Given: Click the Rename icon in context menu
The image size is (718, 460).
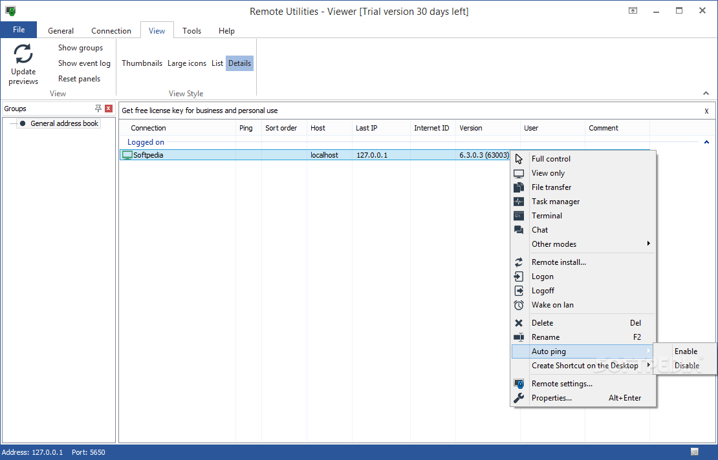Looking at the screenshot, I should [x=518, y=337].
